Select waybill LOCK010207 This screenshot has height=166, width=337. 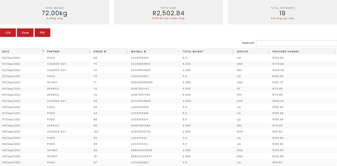(x=140, y=76)
